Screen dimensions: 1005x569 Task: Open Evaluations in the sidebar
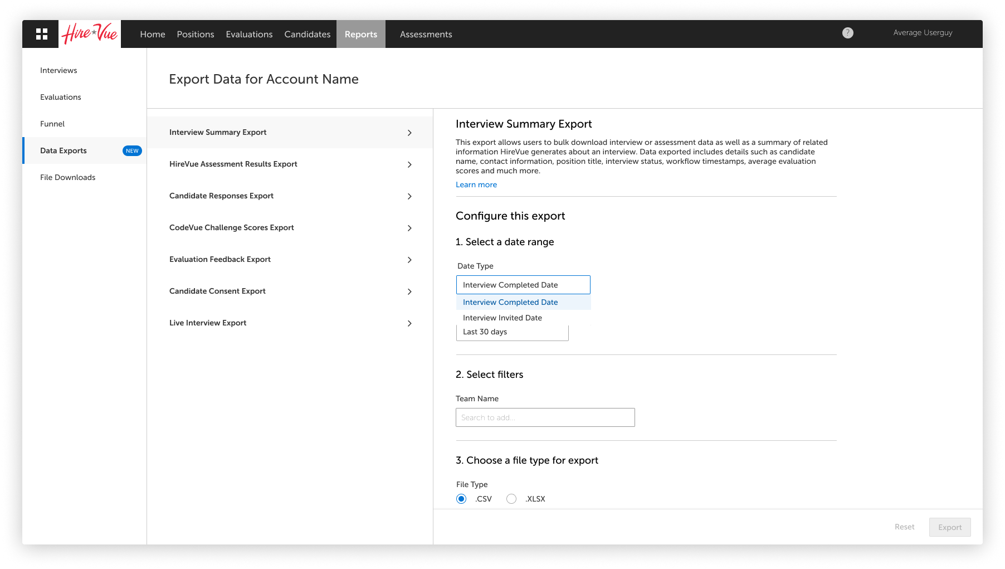point(61,97)
